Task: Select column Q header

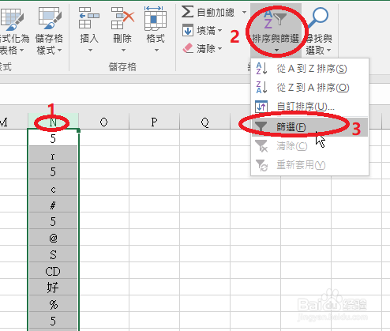Action: 204,122
